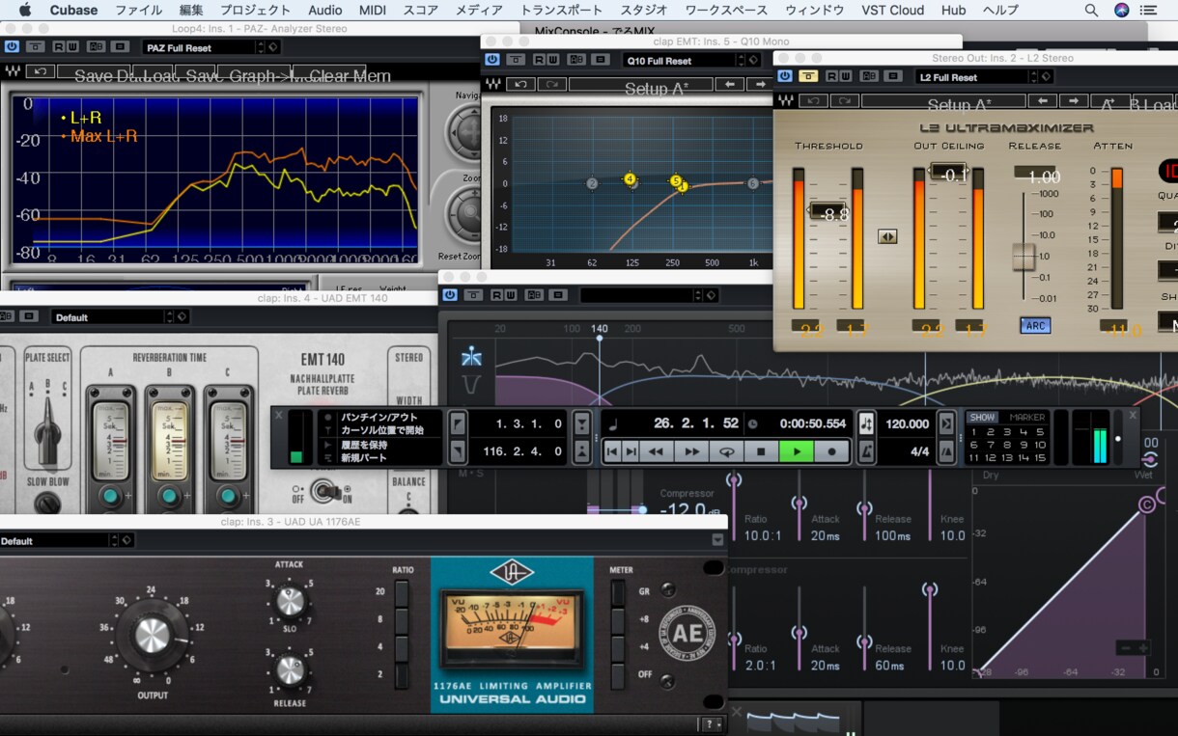Open macOS Spotlight search icon
Screen dimensions: 1178x736
click(x=1091, y=10)
